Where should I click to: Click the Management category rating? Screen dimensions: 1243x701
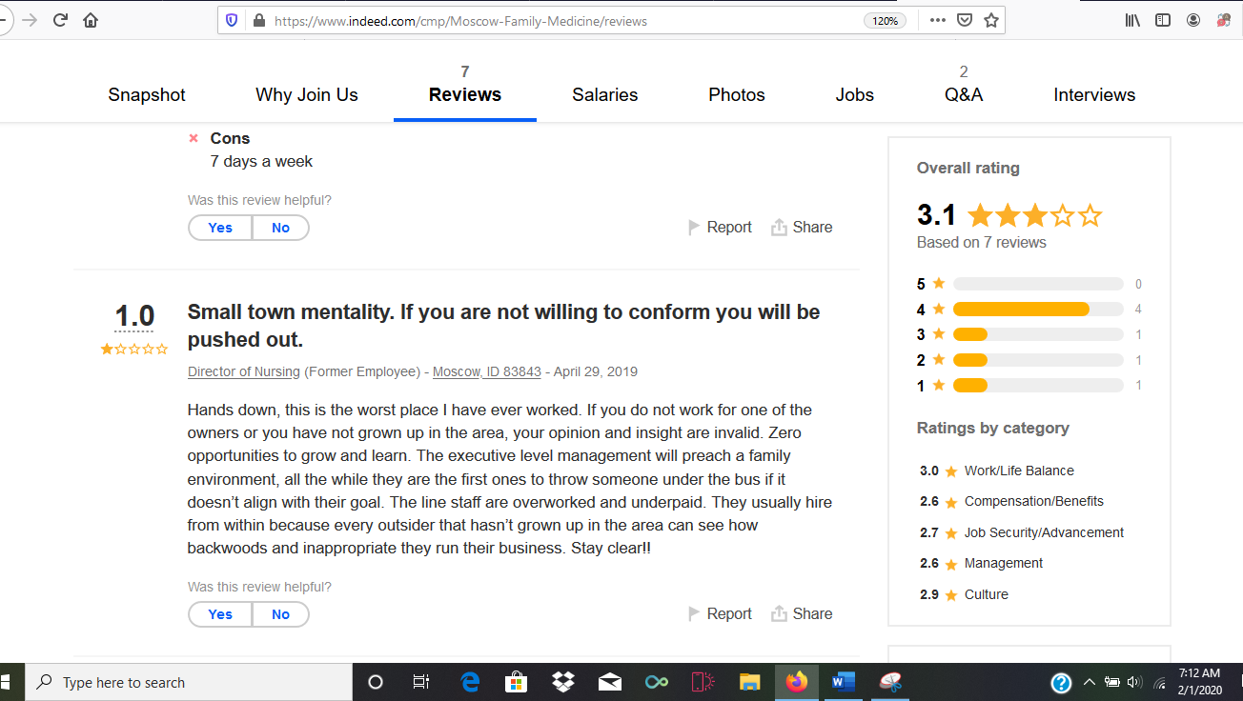981,563
